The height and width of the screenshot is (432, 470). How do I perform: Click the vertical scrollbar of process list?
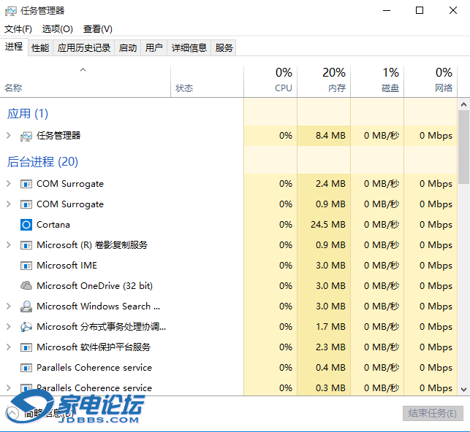tap(463, 146)
